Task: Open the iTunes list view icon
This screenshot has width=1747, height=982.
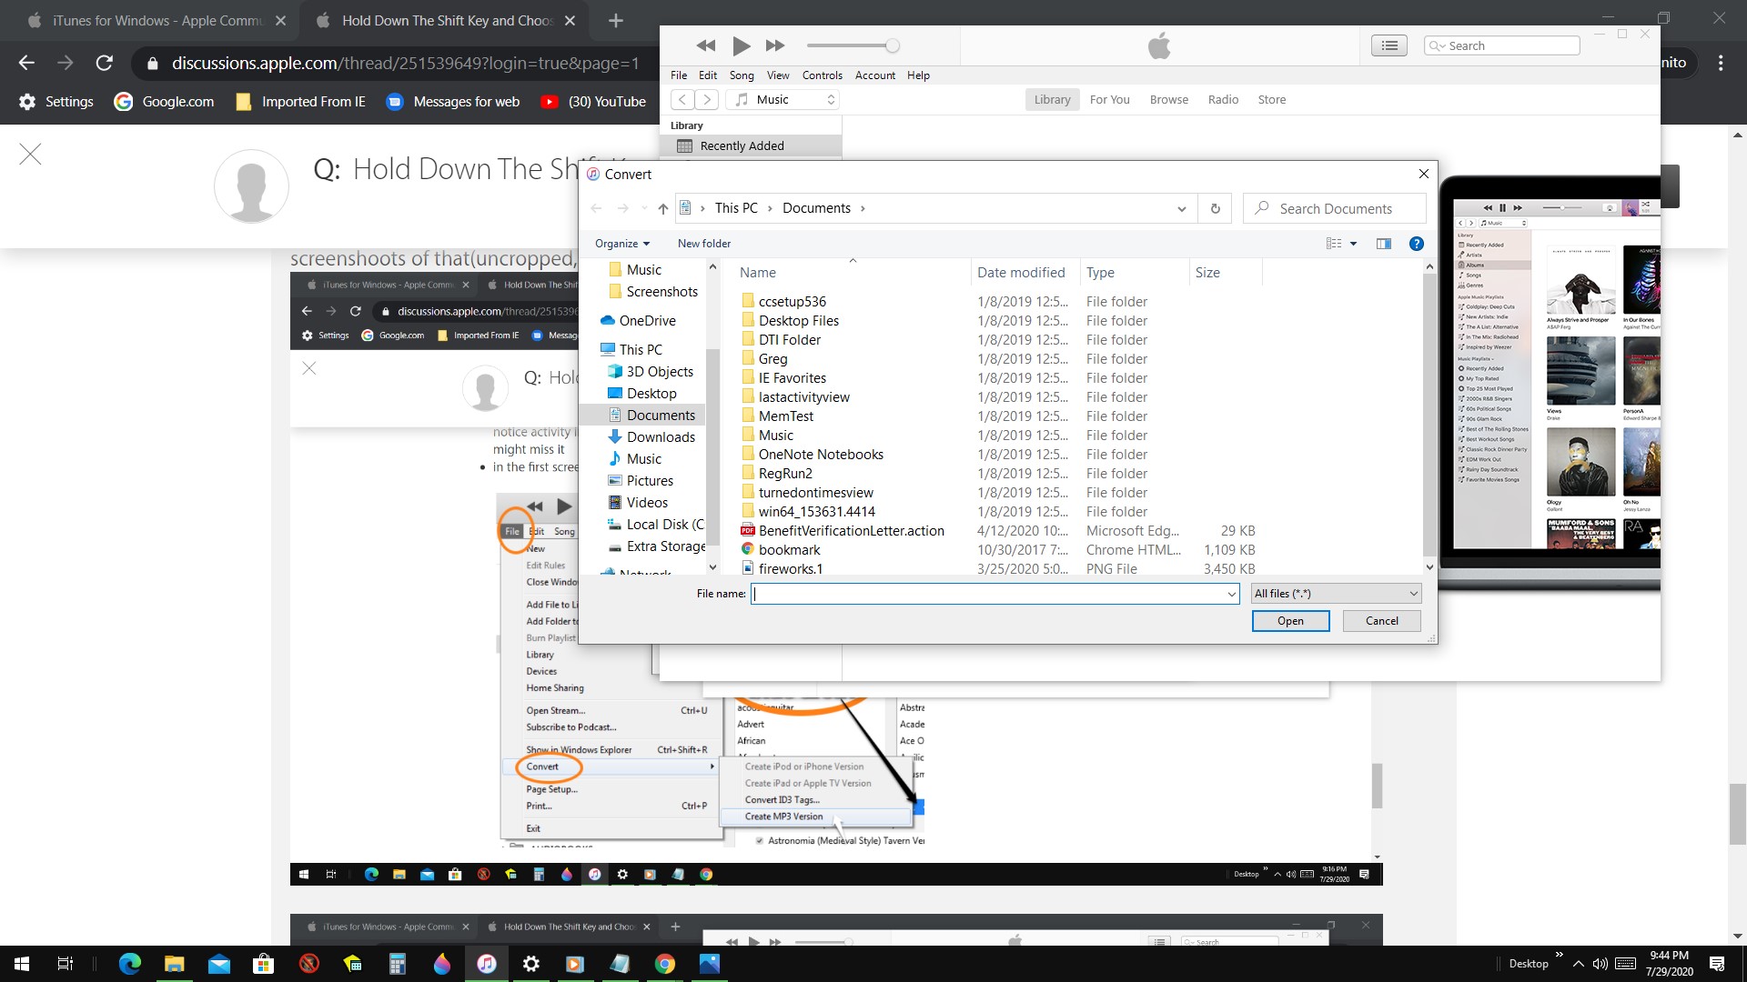Action: 1389,45
